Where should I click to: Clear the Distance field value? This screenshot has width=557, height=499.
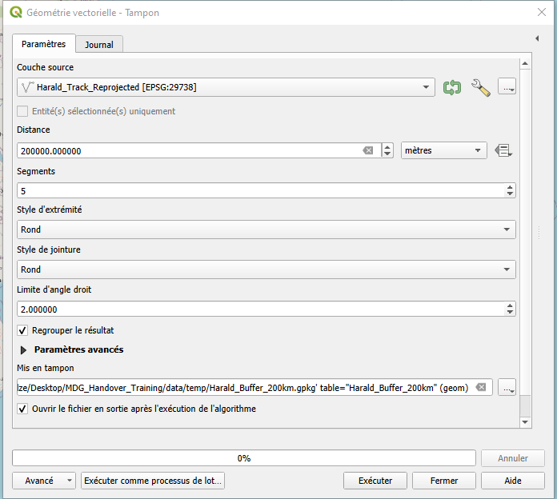(x=368, y=150)
